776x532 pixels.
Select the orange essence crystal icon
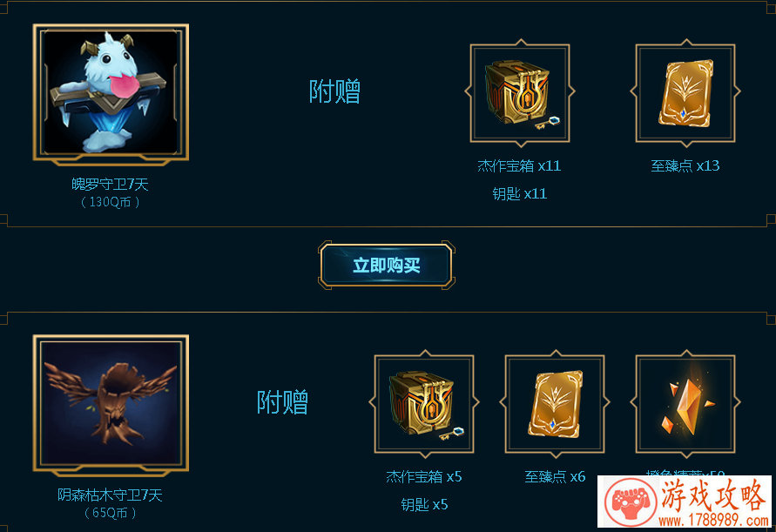[685, 404]
